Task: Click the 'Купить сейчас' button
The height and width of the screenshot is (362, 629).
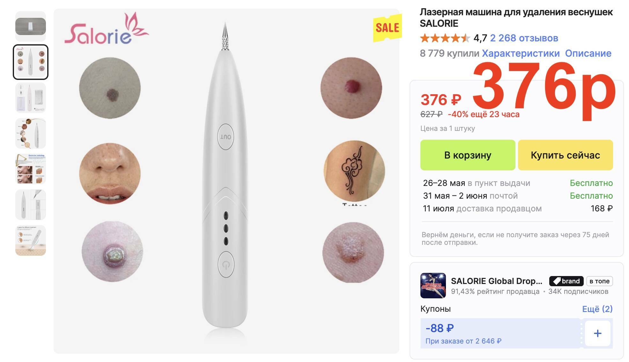Action: (x=565, y=155)
